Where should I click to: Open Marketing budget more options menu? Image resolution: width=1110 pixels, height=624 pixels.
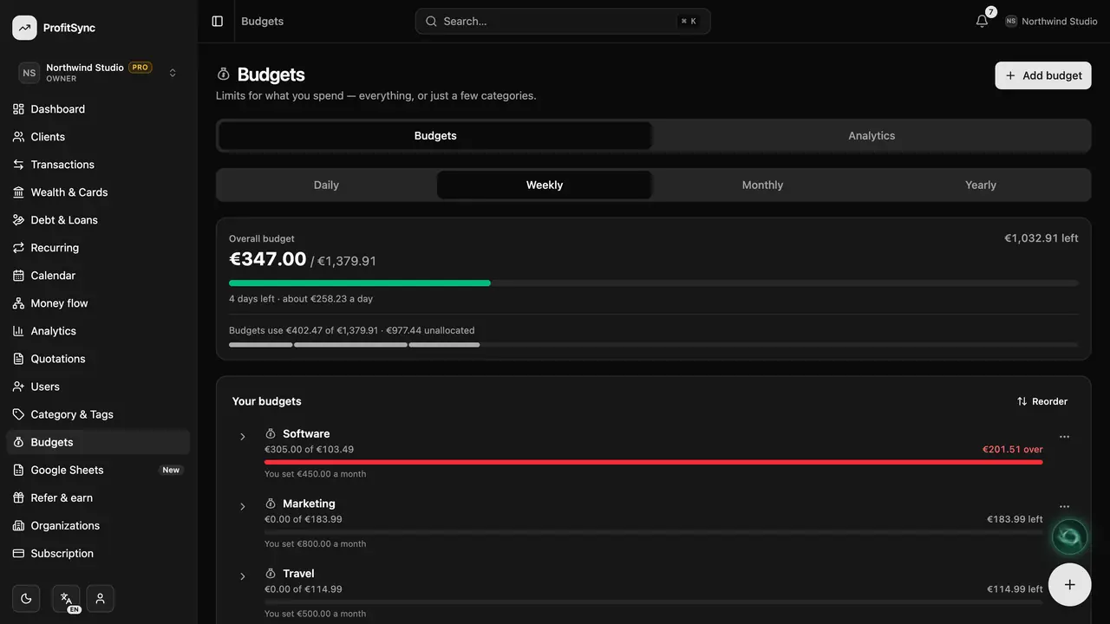[x=1064, y=506]
